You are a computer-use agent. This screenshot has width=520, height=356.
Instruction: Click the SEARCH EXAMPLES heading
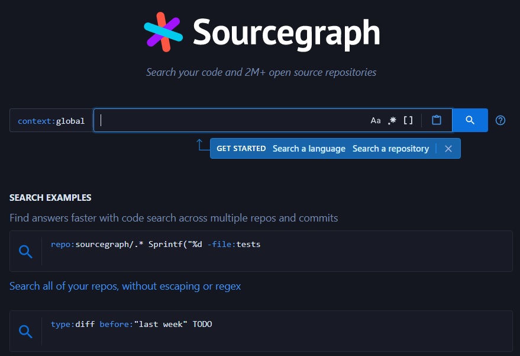(x=50, y=198)
